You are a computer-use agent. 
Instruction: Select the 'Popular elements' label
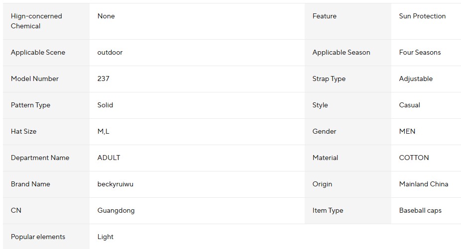[x=38, y=237]
